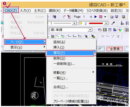130x107 pixels.
Task: Click the layer stack icon
Action: (100, 30)
